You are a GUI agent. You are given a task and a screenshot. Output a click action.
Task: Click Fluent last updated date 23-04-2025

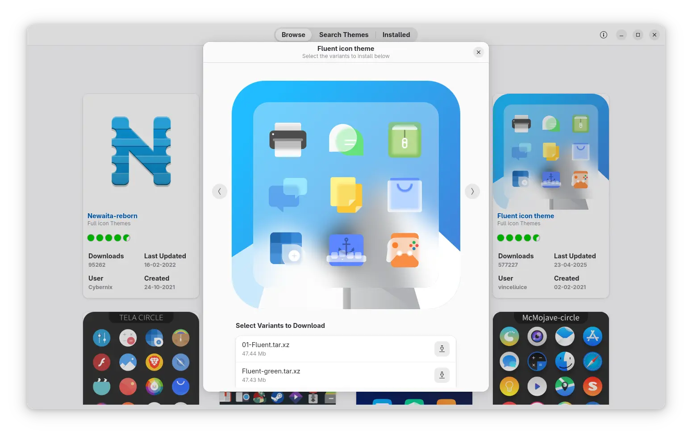tap(571, 265)
